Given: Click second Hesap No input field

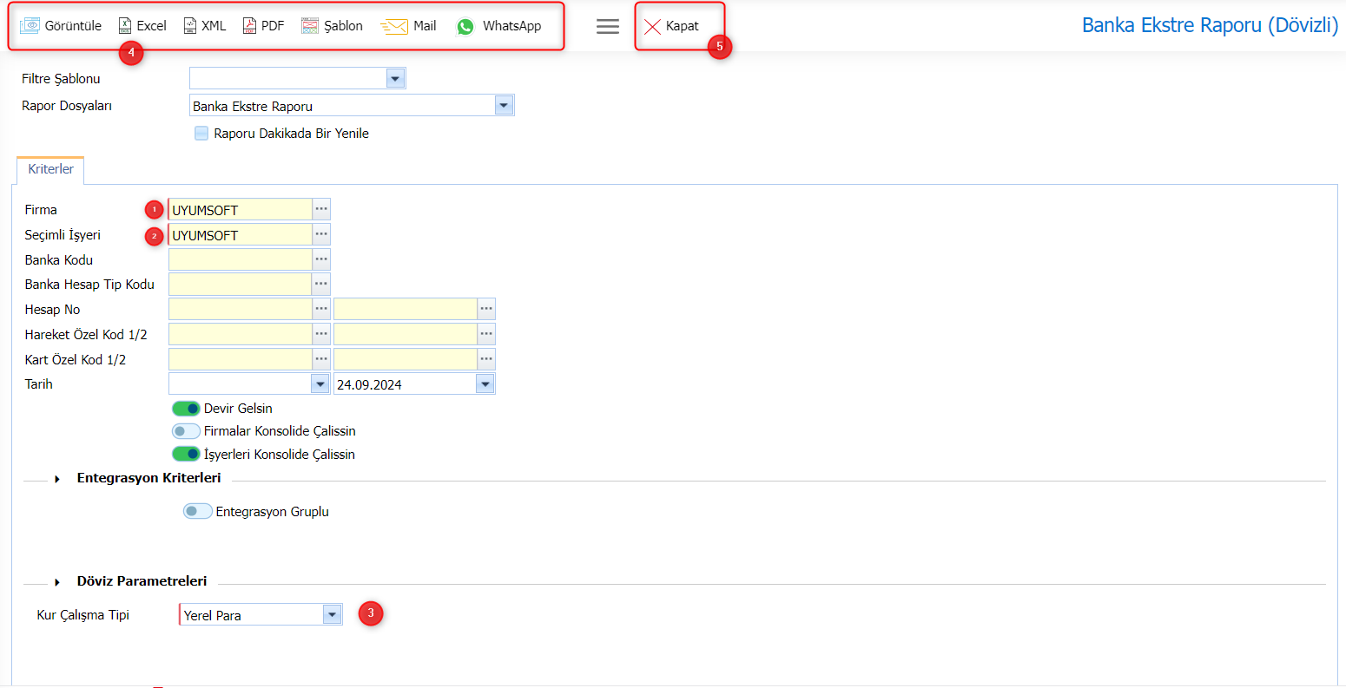Looking at the screenshot, I should point(406,309).
